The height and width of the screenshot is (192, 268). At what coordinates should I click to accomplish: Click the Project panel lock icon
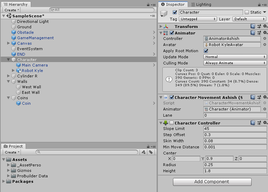(x=148, y=147)
